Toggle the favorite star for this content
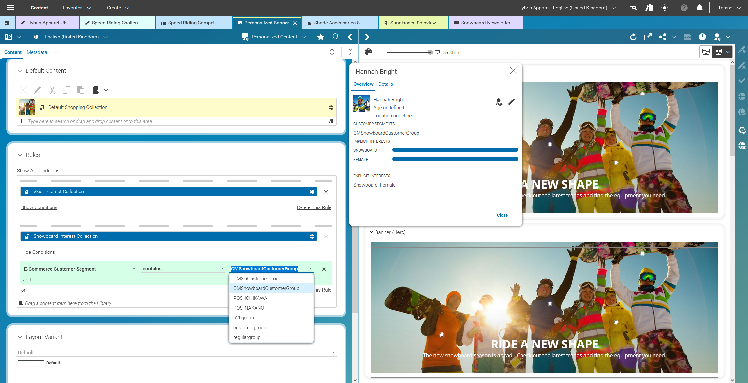The width and height of the screenshot is (748, 383). click(321, 37)
